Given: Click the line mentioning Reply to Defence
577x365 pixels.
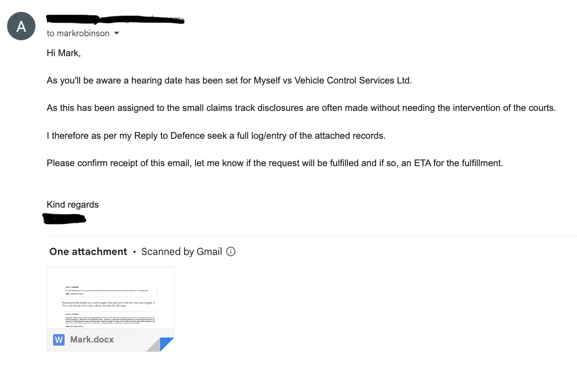Looking at the screenshot, I should click(x=216, y=136).
